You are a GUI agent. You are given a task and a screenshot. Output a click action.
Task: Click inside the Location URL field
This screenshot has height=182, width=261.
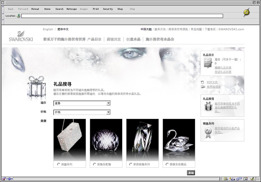[122, 16]
